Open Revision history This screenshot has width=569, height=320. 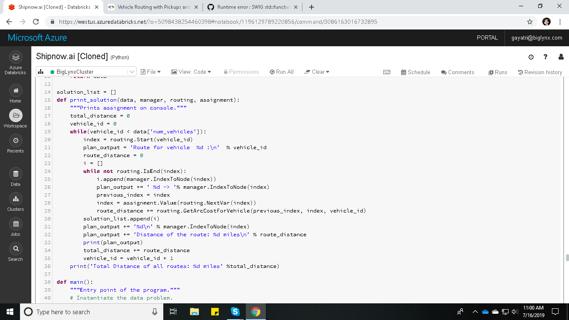(x=540, y=72)
